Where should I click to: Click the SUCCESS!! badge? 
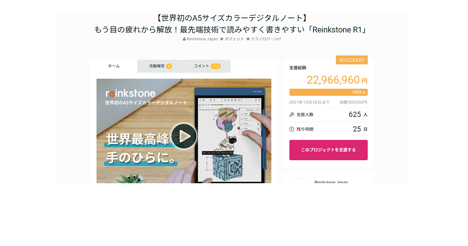pyautogui.click(x=352, y=60)
